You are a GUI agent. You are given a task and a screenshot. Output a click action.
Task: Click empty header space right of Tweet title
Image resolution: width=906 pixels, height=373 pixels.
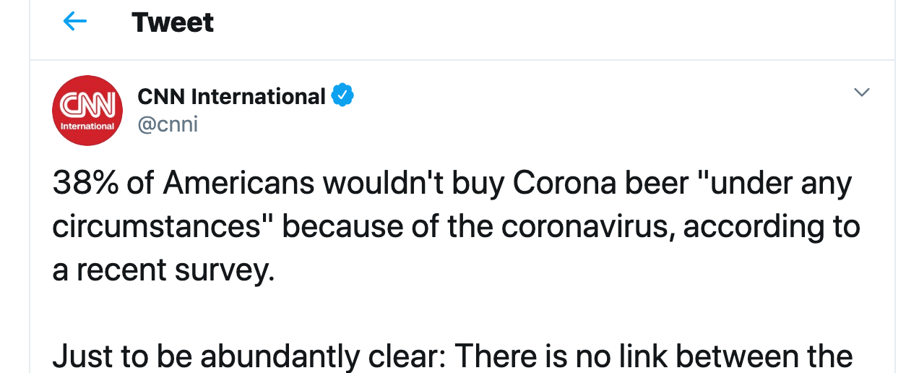pos(549,22)
